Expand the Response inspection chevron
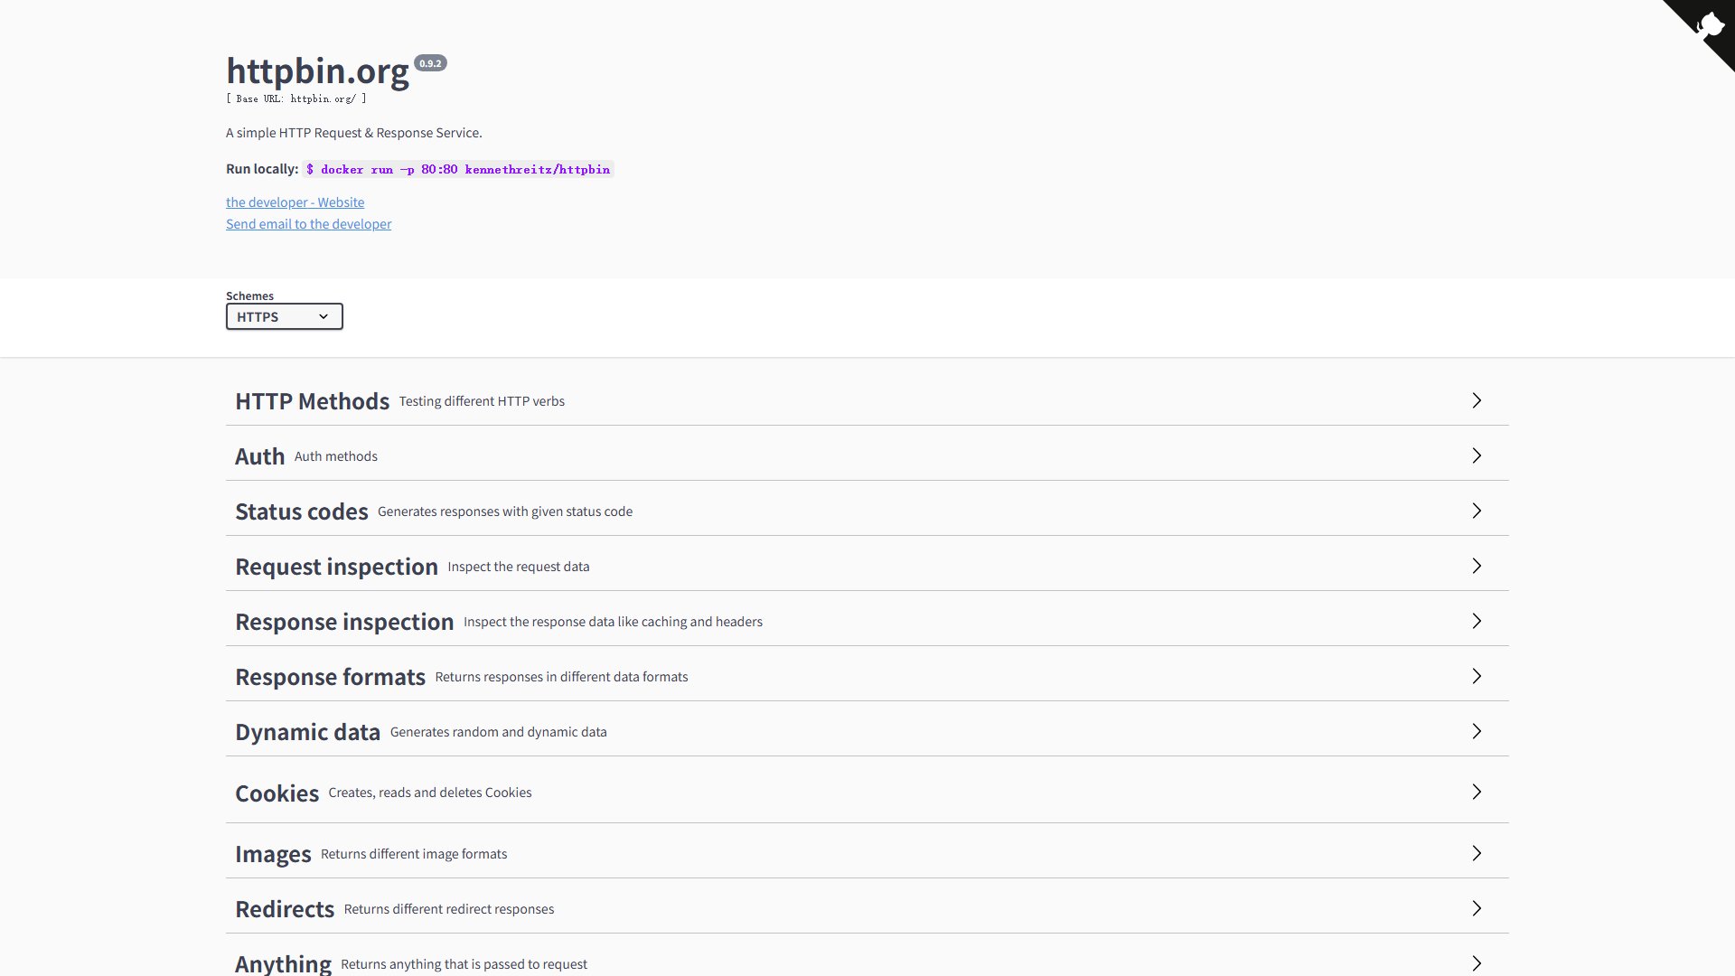 coord(1477,621)
